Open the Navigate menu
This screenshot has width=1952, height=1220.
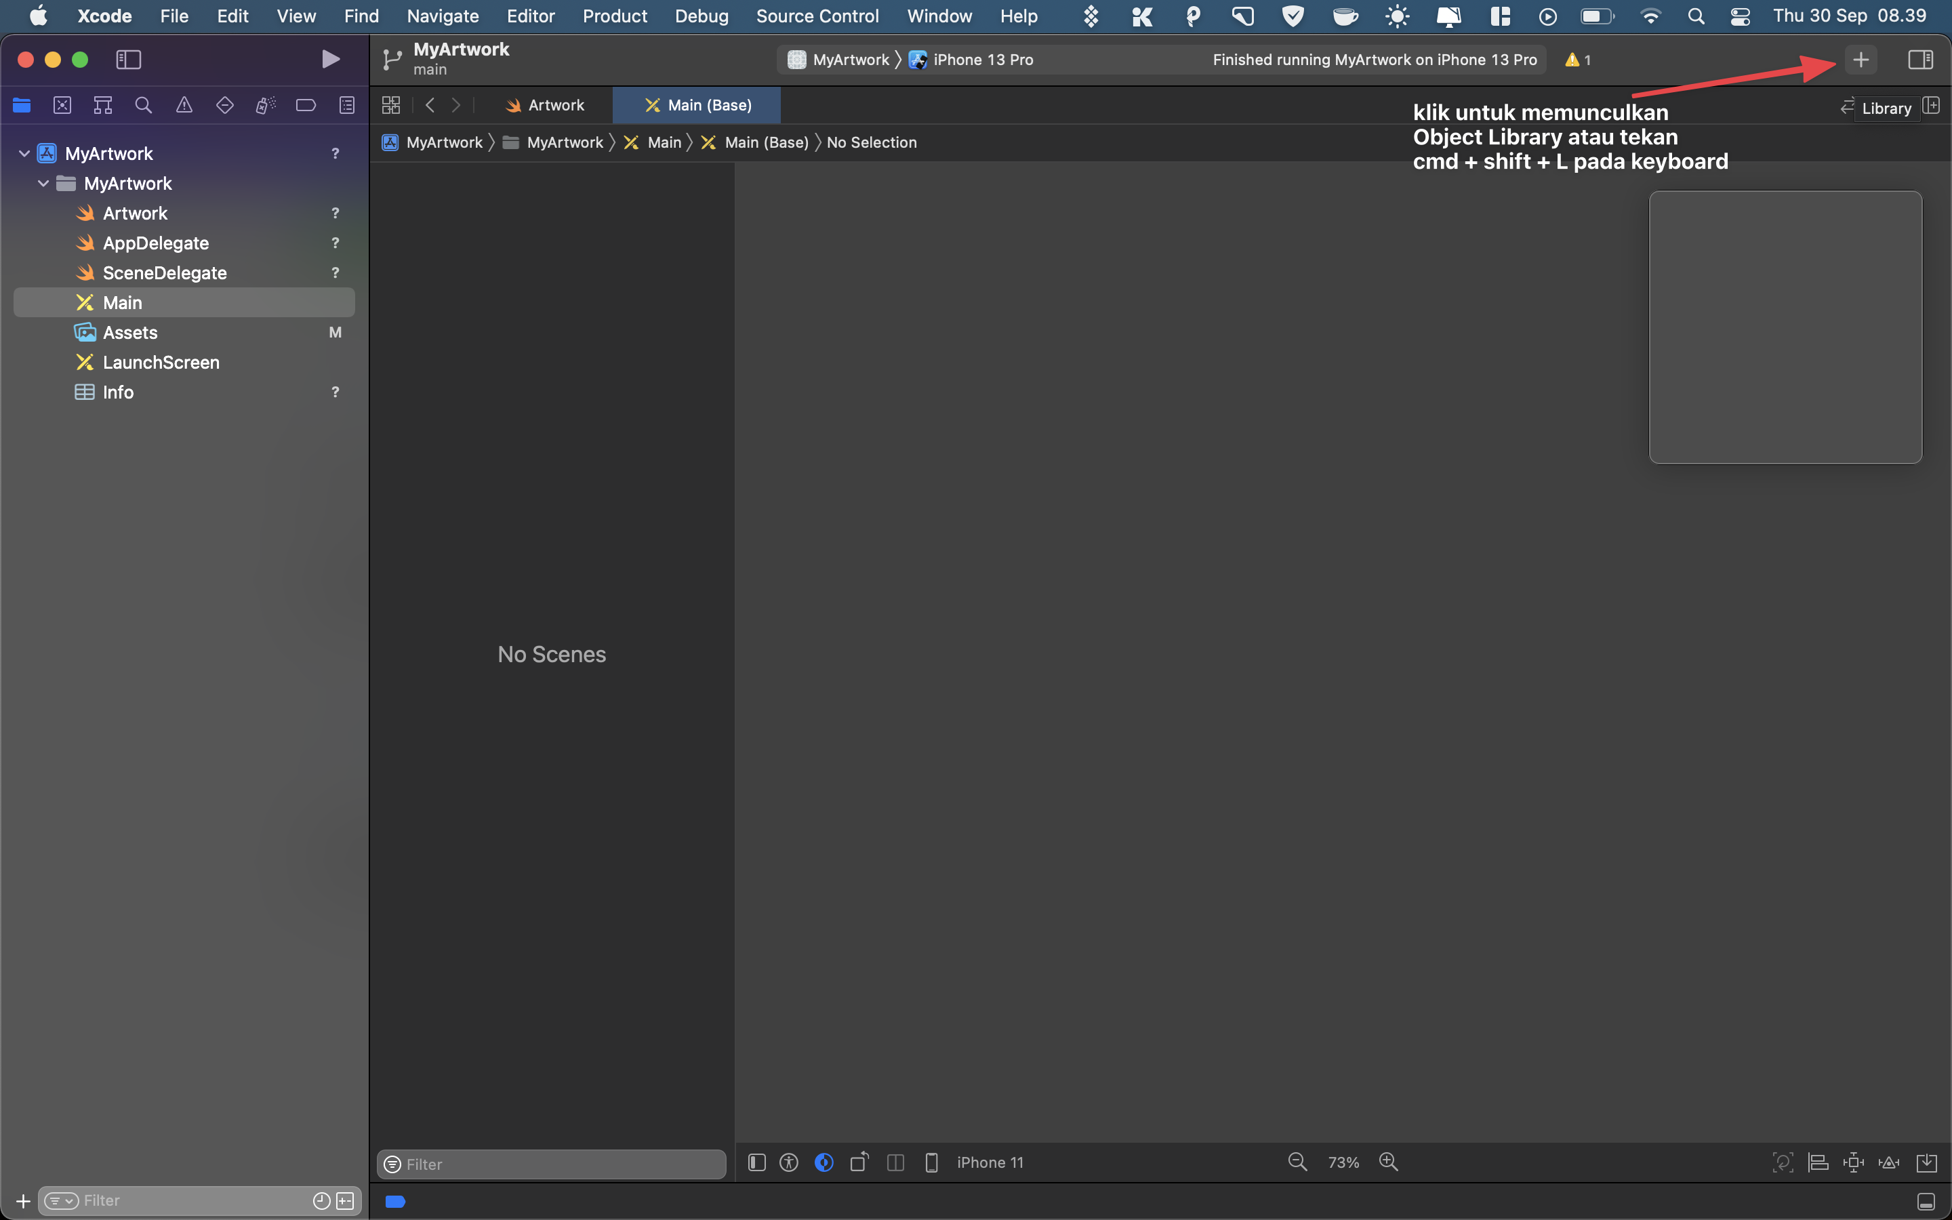pos(443,16)
